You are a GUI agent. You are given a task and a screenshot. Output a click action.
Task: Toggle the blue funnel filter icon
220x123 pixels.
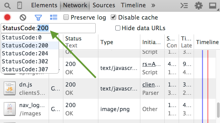click(x=38, y=18)
